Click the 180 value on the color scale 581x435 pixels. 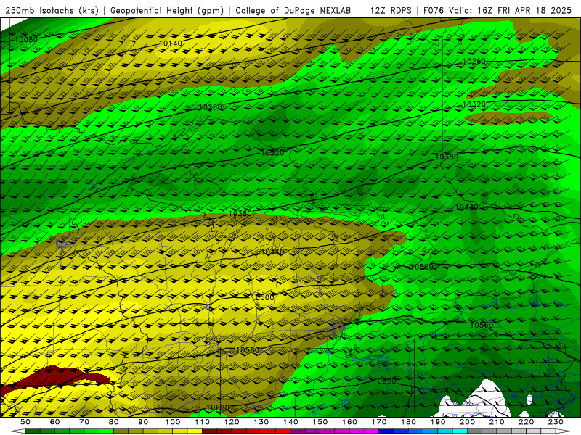408,422
